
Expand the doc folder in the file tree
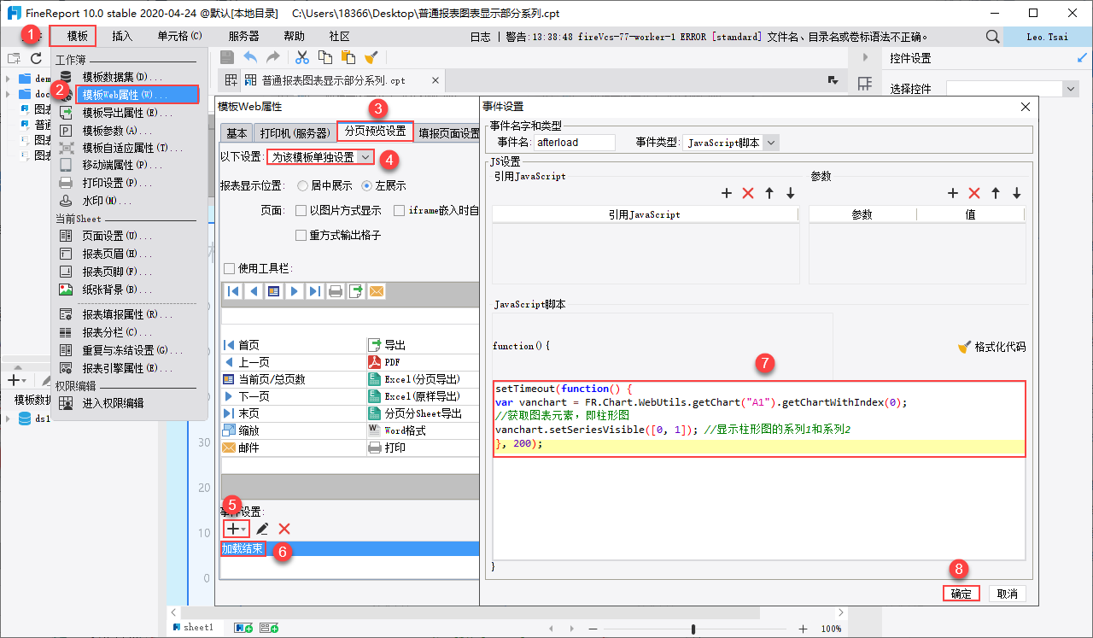[x=8, y=94]
